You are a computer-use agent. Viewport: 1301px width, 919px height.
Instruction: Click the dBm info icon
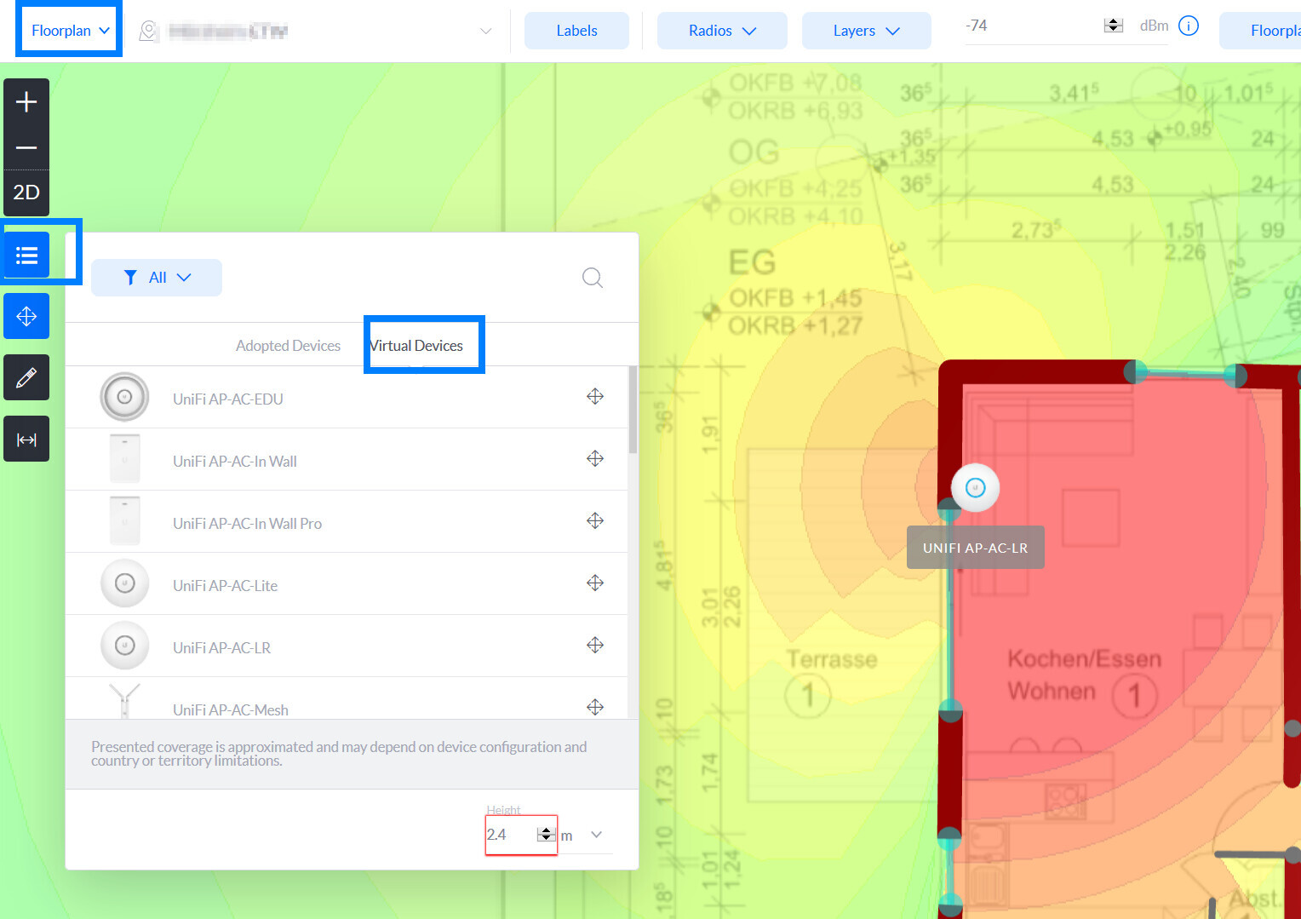(x=1189, y=26)
